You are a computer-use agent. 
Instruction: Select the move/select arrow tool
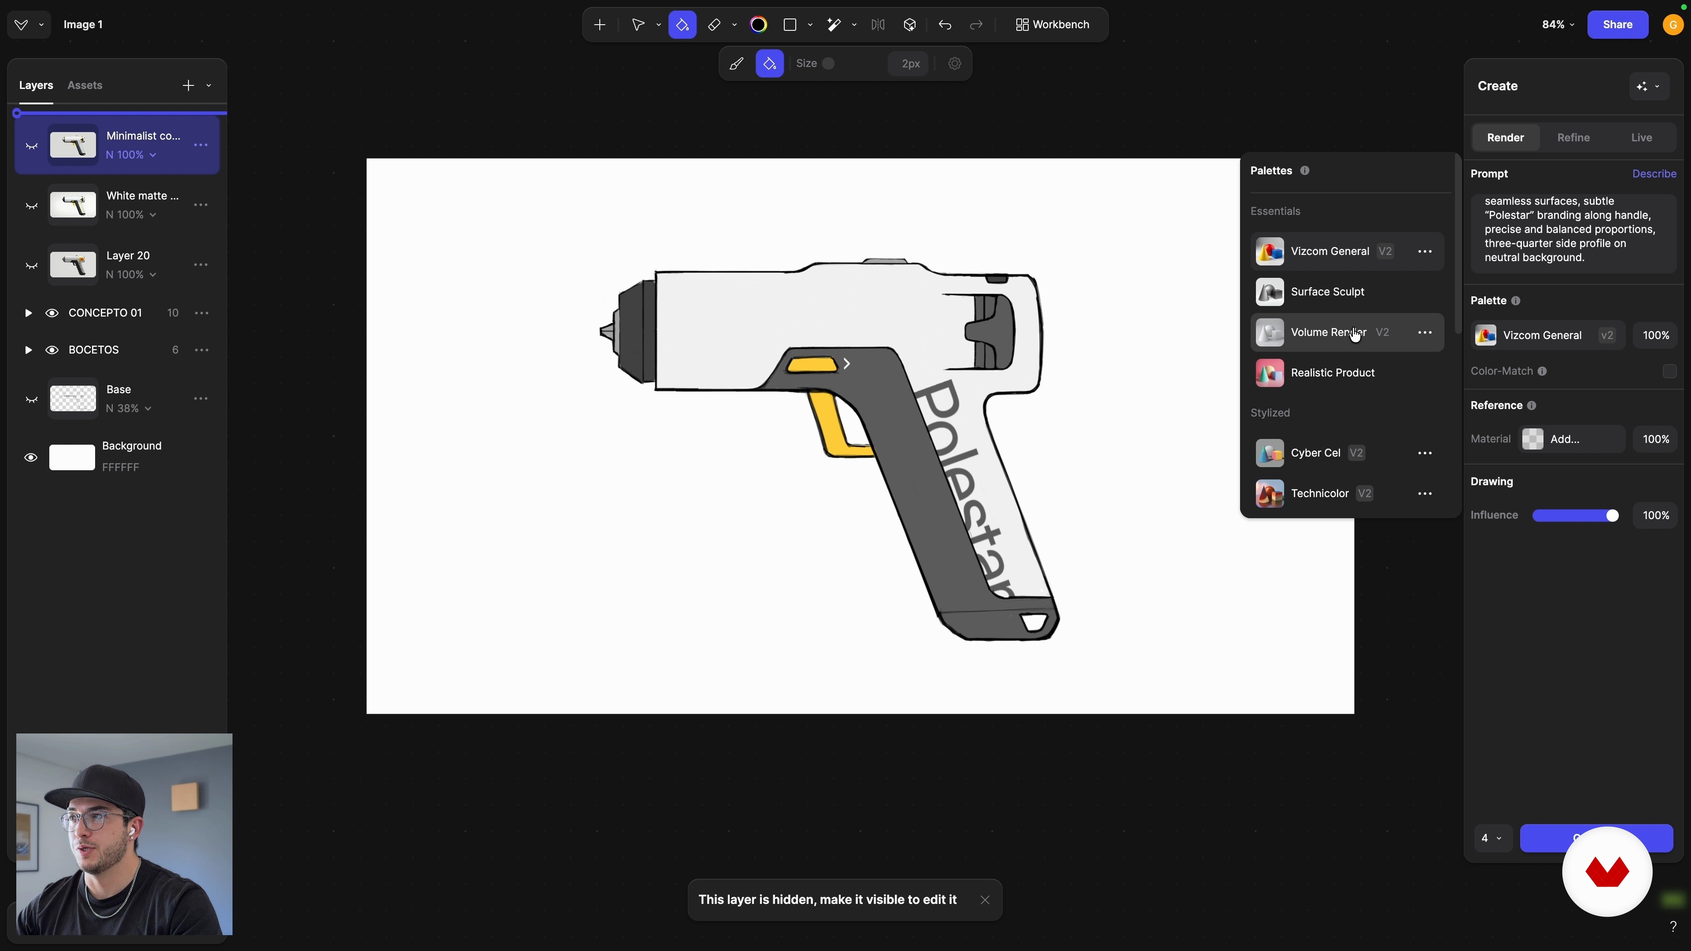637,25
